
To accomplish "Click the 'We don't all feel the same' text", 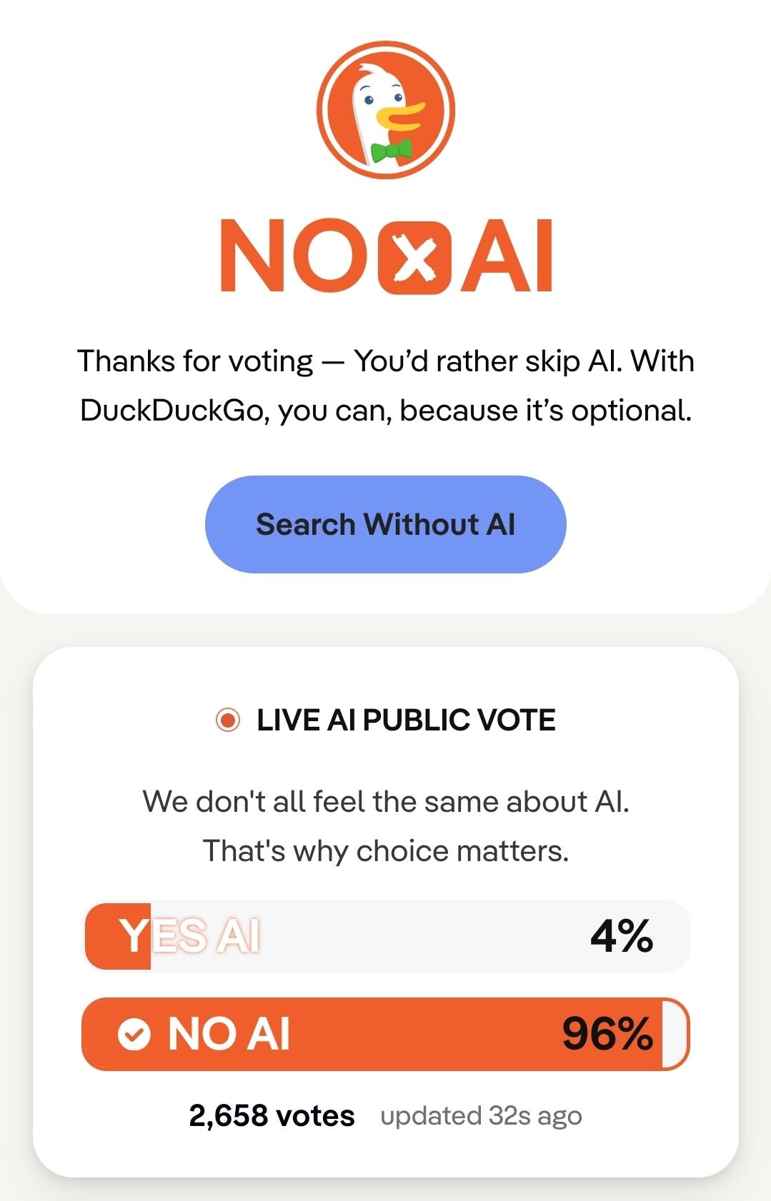I will [x=385, y=801].
